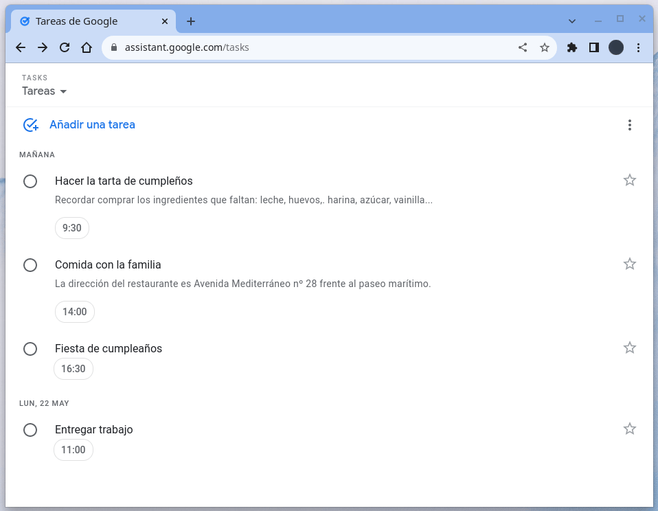Mark Hacer la tarta de cumpleños as completed
Image resolution: width=658 pixels, height=511 pixels.
tap(30, 181)
